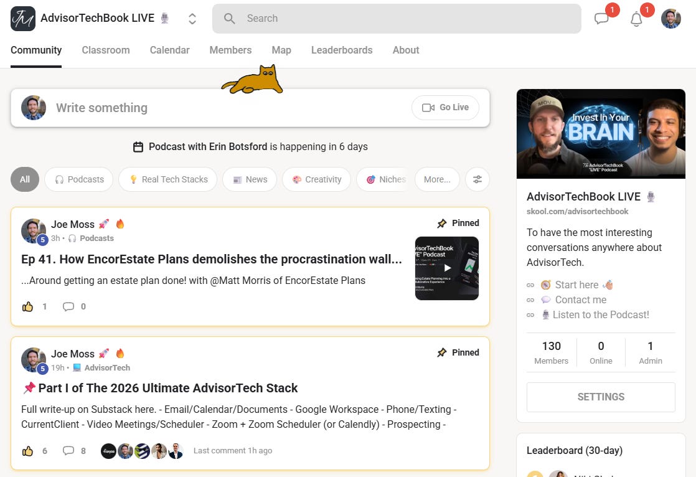
Task: Open the notifications bell icon
Action: [x=636, y=19]
